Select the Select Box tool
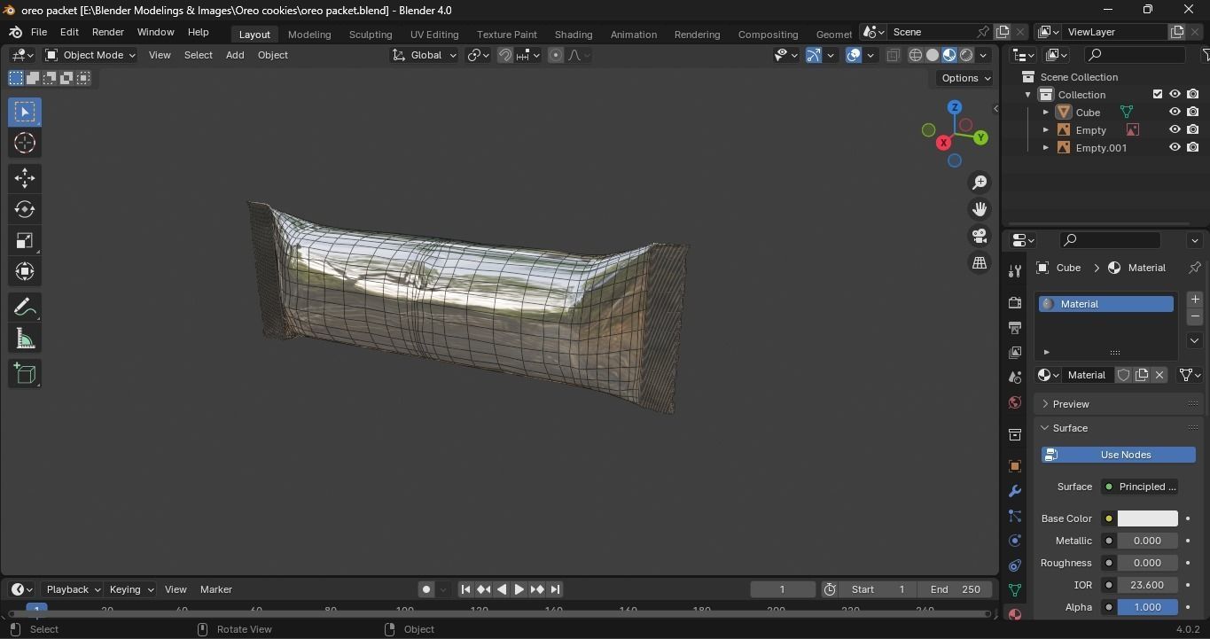Viewport: 1210px width, 639px height. (25, 112)
